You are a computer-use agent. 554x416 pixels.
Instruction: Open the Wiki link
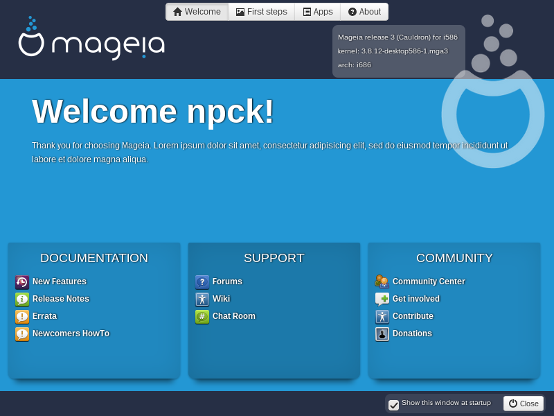pyautogui.click(x=221, y=299)
